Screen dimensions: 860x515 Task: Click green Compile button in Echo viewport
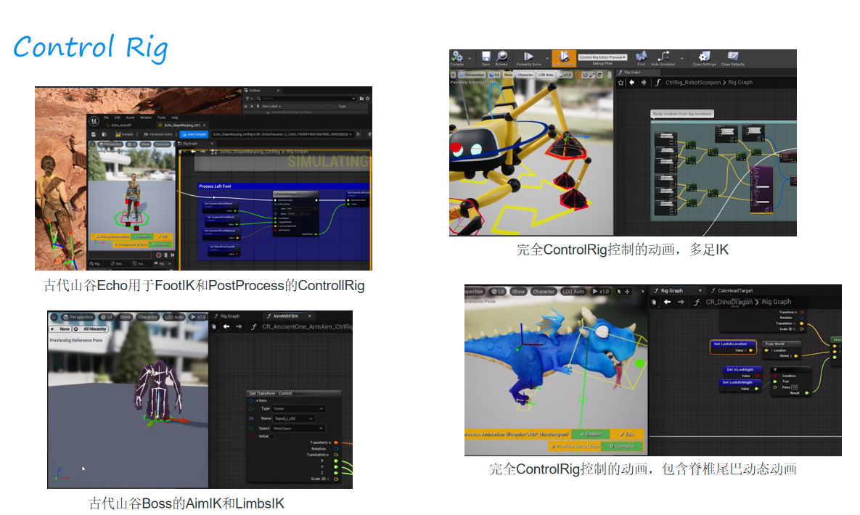[160, 244]
